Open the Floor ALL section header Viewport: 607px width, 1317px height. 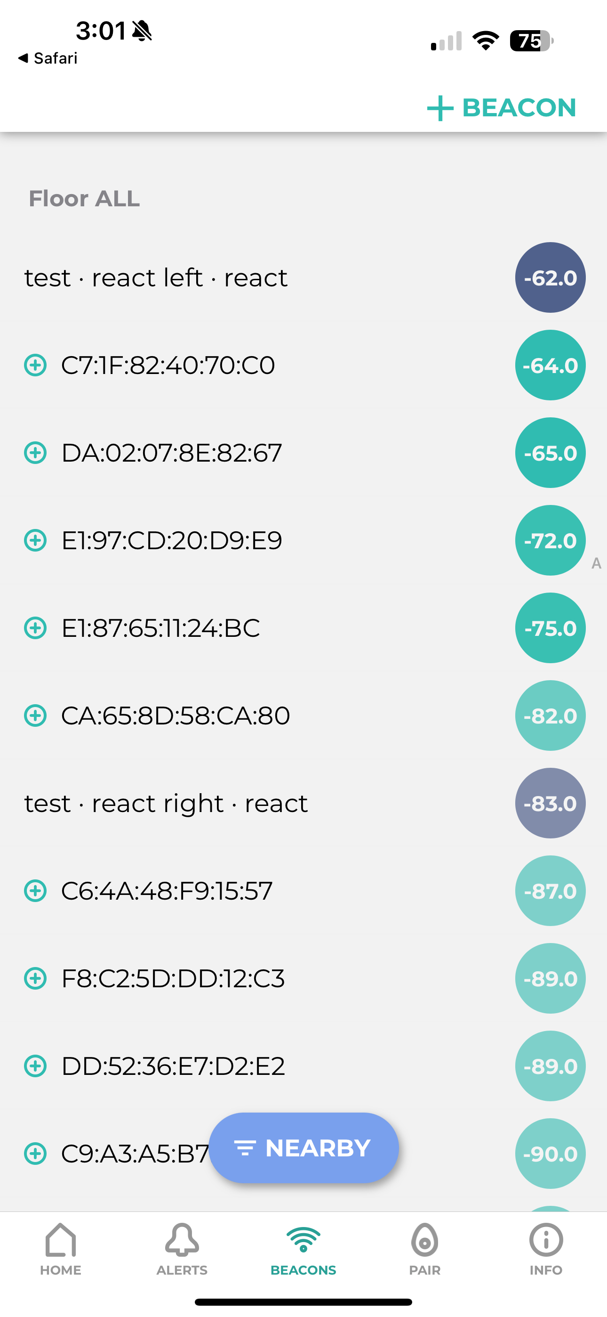pyautogui.click(x=84, y=199)
